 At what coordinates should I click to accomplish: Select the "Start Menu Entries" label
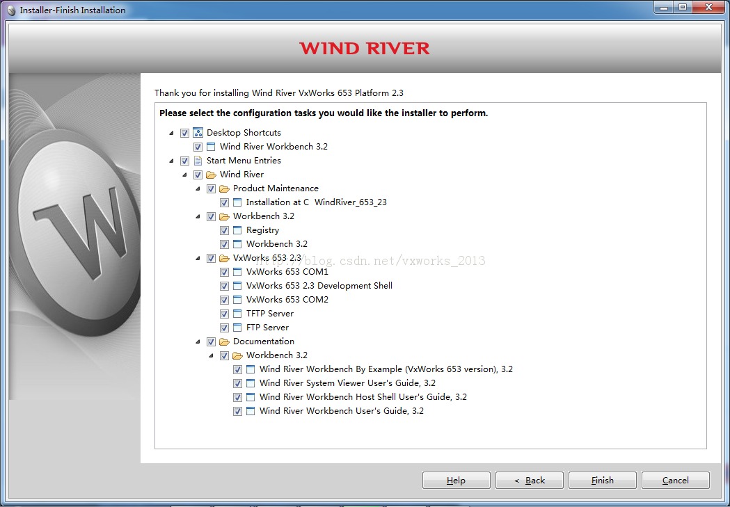244,161
